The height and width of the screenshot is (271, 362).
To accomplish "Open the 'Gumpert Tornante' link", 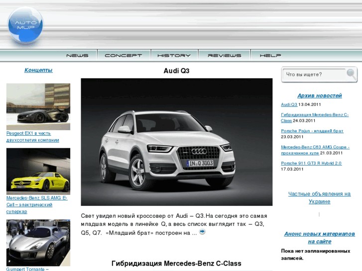I will (27, 269).
